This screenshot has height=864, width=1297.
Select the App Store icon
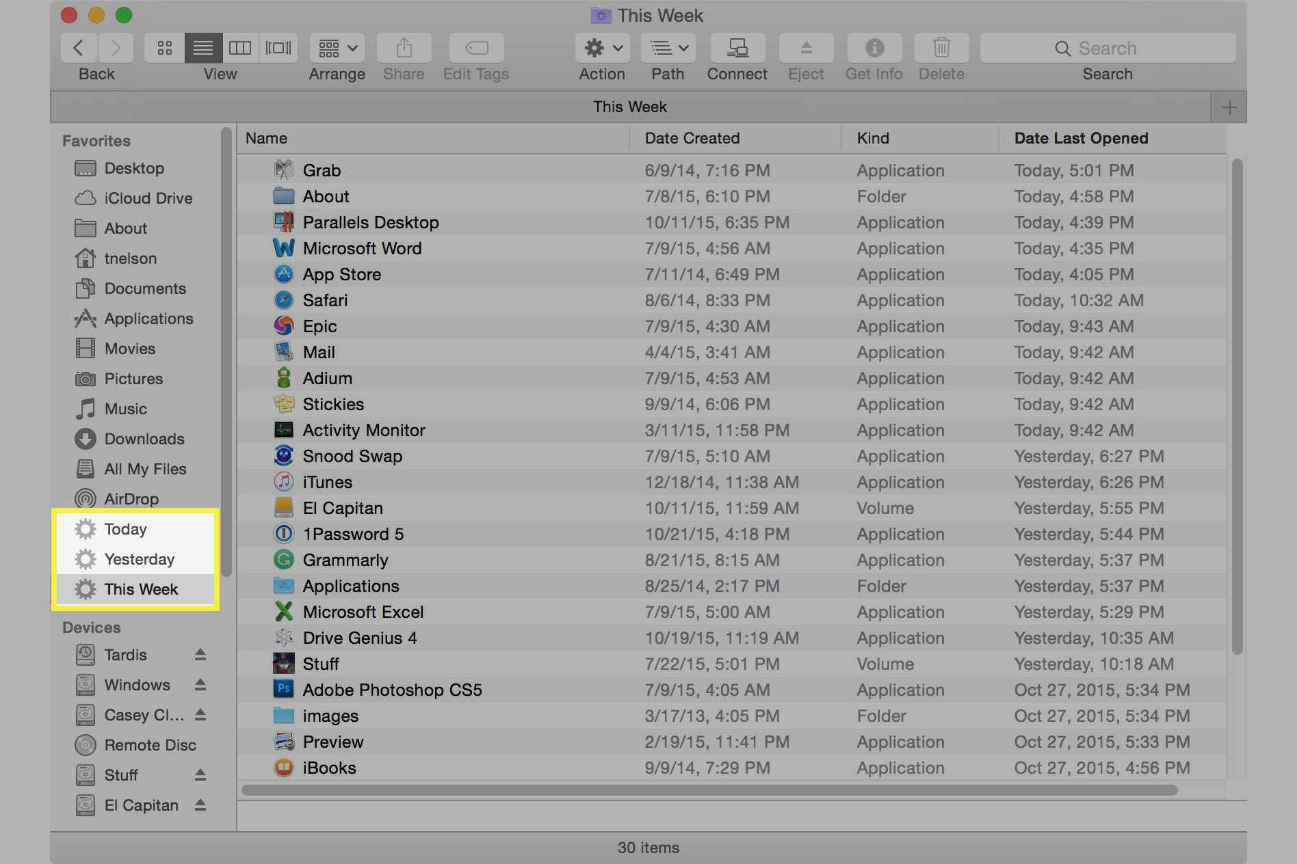tap(283, 273)
